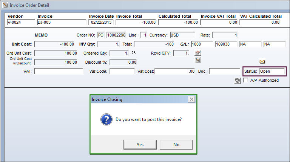Click the Status field showing Open
Viewport: 290px width, 162px height.
272,71
